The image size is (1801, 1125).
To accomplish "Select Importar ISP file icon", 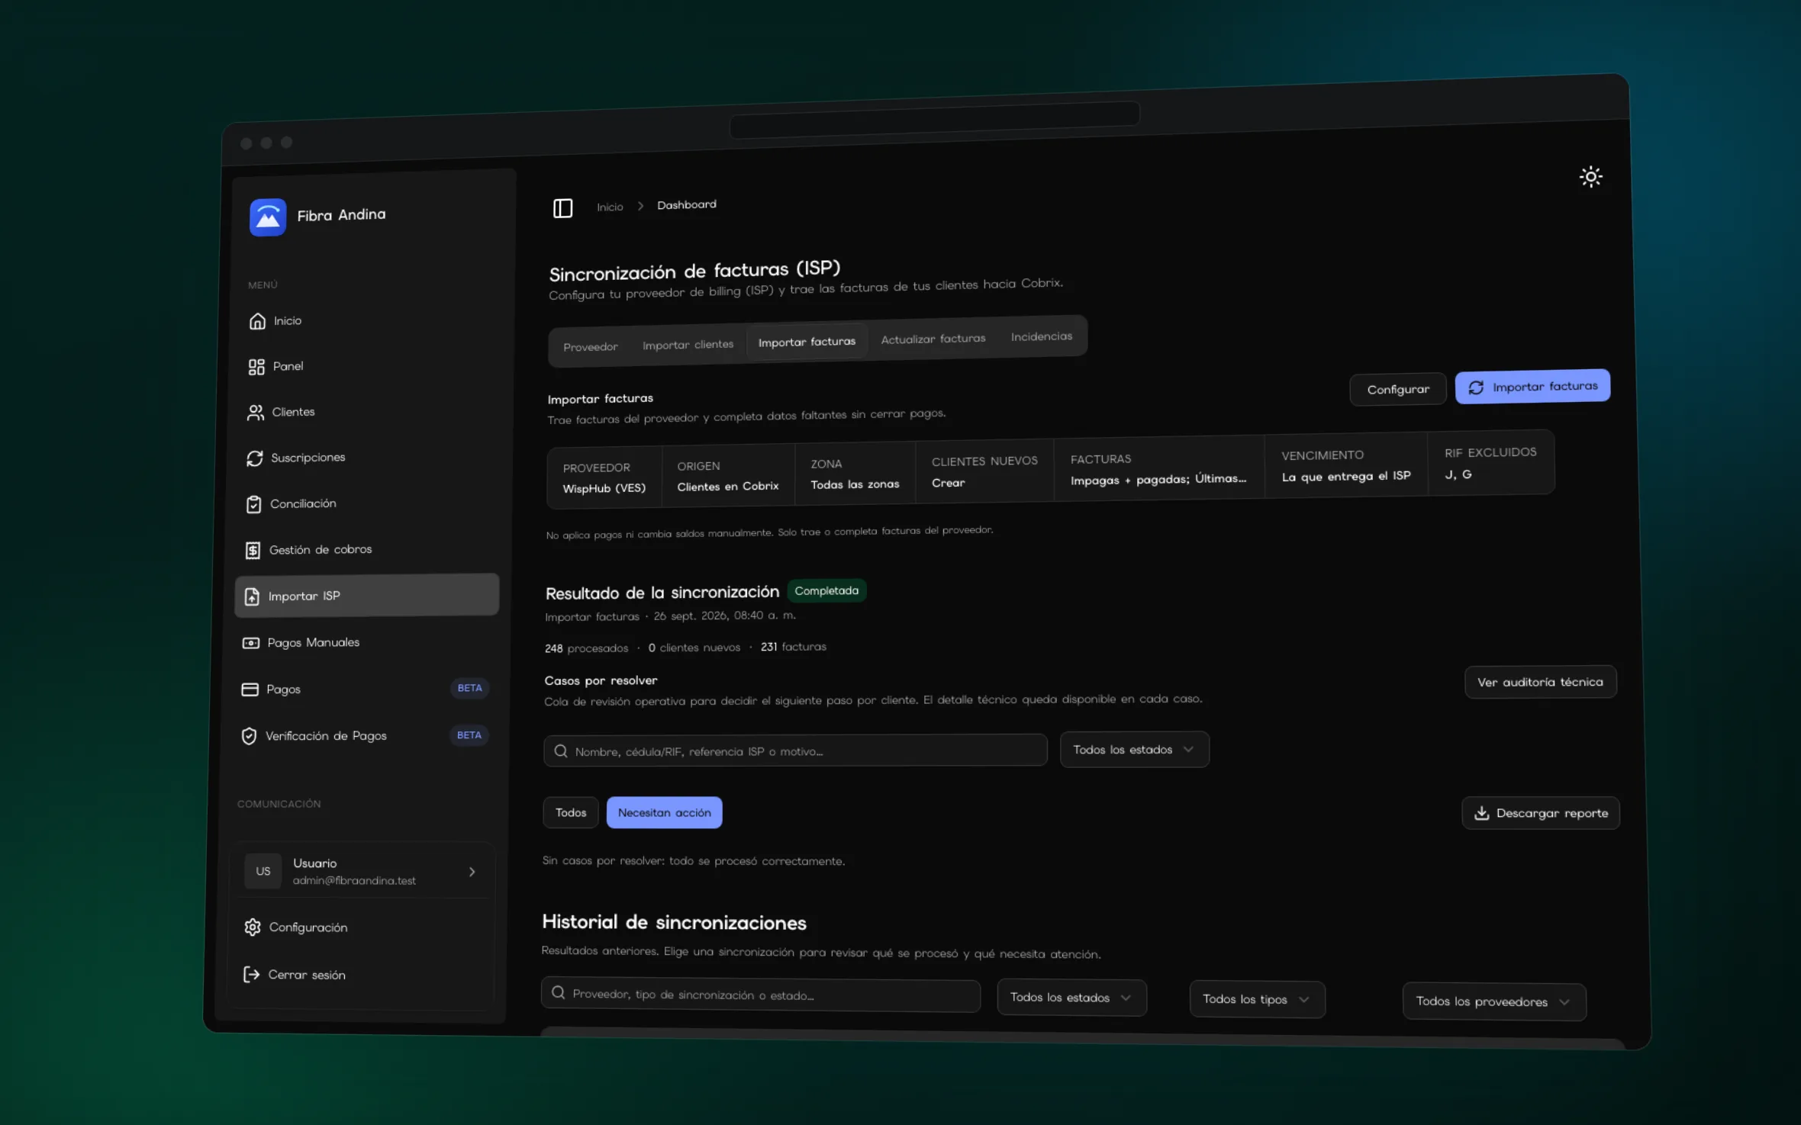I will pyautogui.click(x=252, y=596).
